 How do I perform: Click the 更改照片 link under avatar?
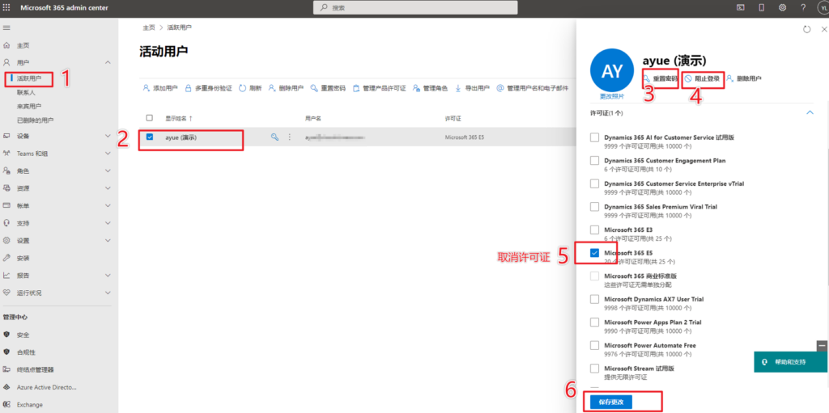[612, 96]
